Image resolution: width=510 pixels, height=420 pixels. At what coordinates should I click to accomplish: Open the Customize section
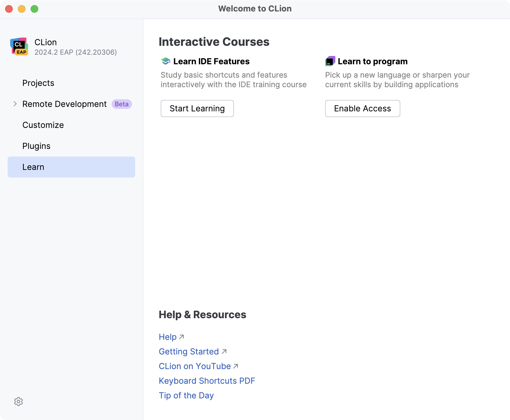point(43,125)
